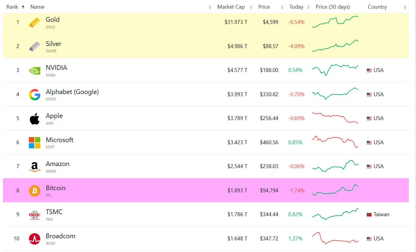This screenshot has height=252, width=416.
Task: Sort by Today column header
Action: click(297, 7)
